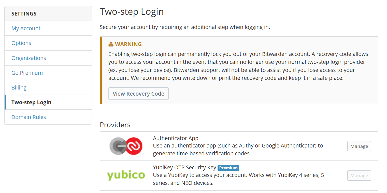This screenshot has width=387, height=193.
Task: Click the YubiKey OTP Security Key title
Action: coord(184,168)
